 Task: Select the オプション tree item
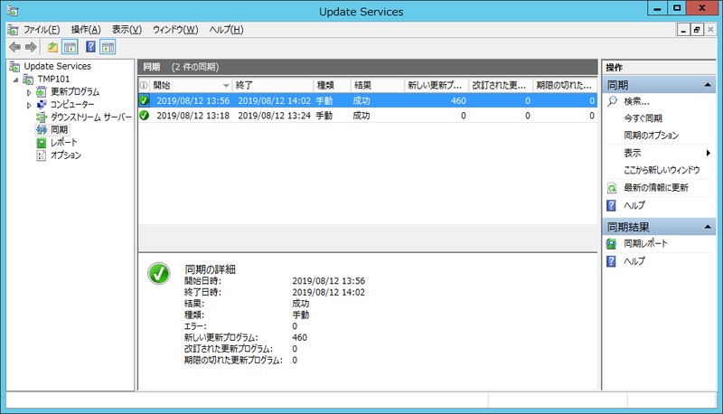pos(66,155)
